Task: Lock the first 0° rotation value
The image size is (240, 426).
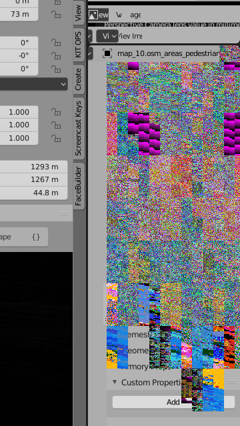Action: pos(56,43)
